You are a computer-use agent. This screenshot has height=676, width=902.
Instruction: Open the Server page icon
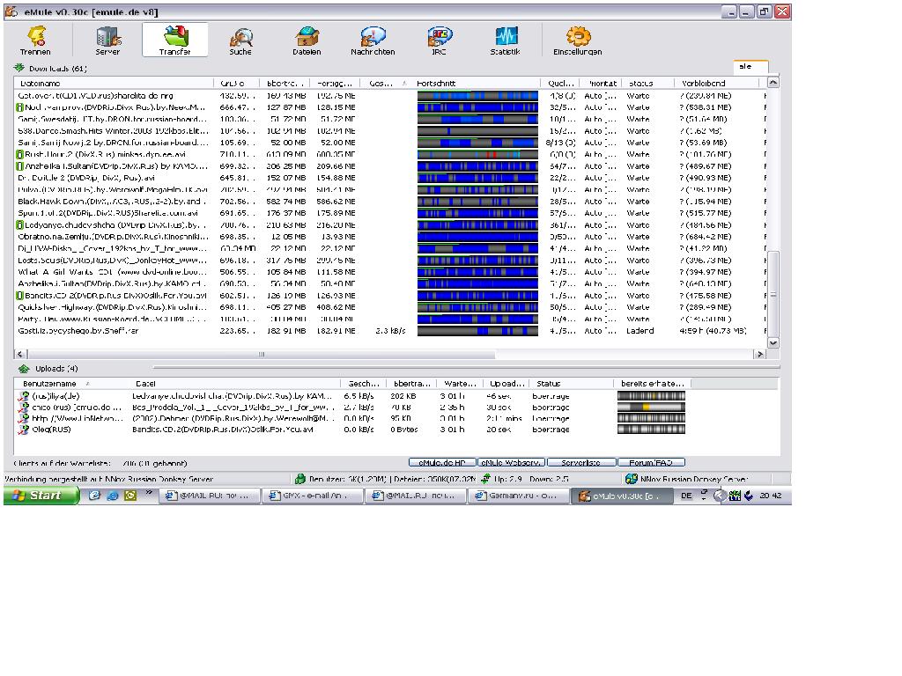(x=108, y=37)
